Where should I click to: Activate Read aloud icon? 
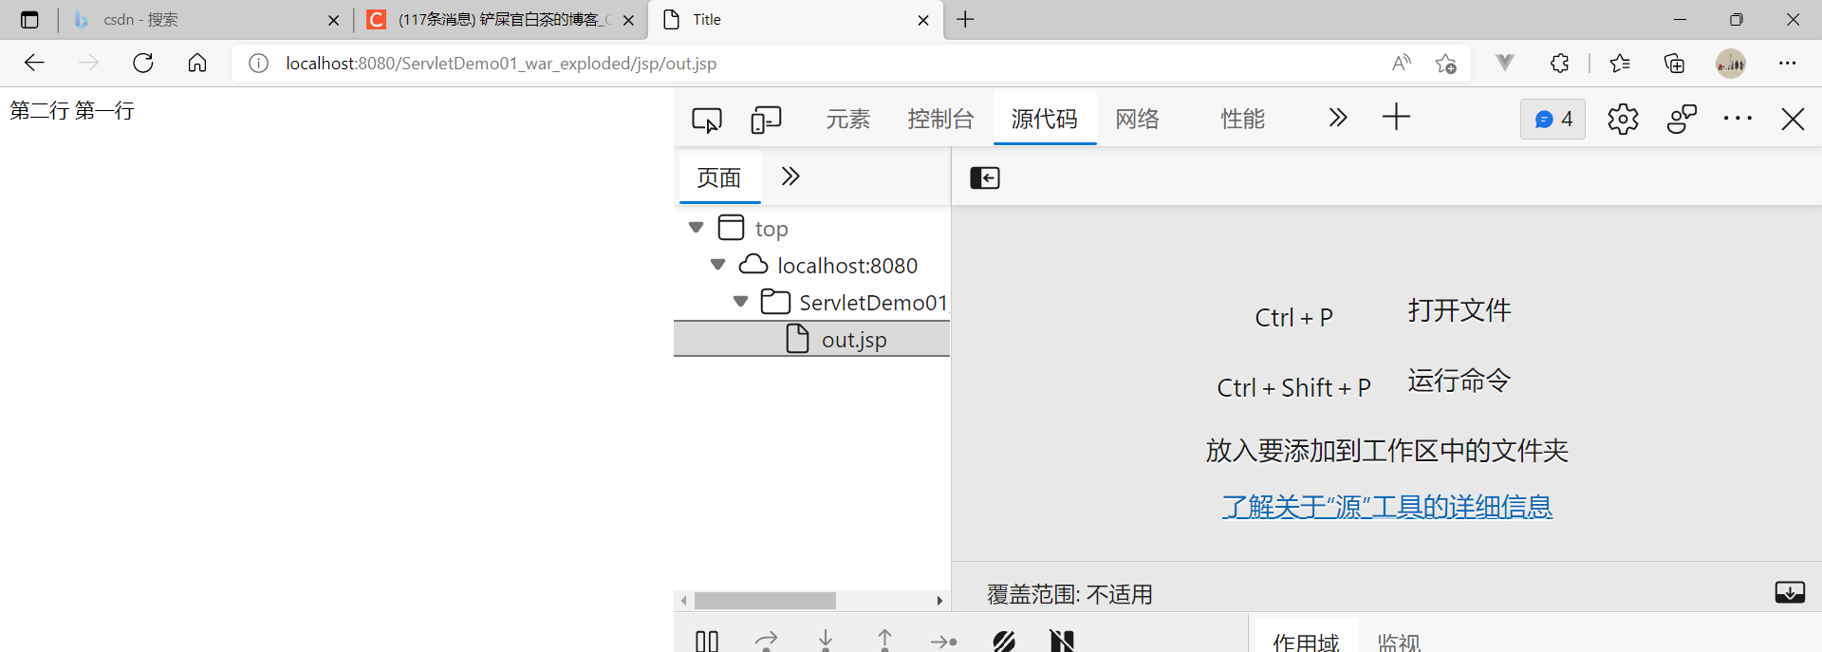click(x=1402, y=64)
